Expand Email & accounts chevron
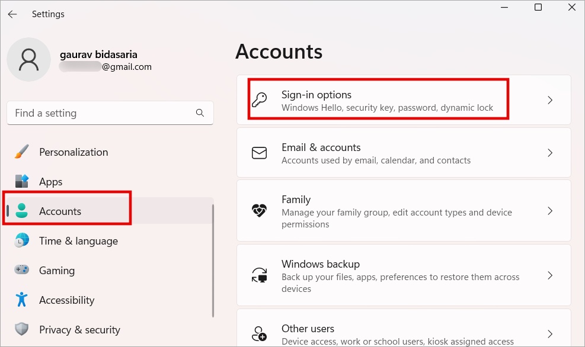Screen dimensions: 585x347 click(x=550, y=153)
